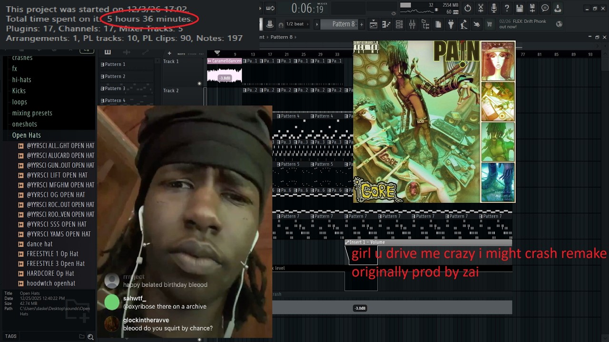609x342 pixels.
Task: Toggle the magnet snap icon beside 1/2 beat
Action: click(x=281, y=24)
